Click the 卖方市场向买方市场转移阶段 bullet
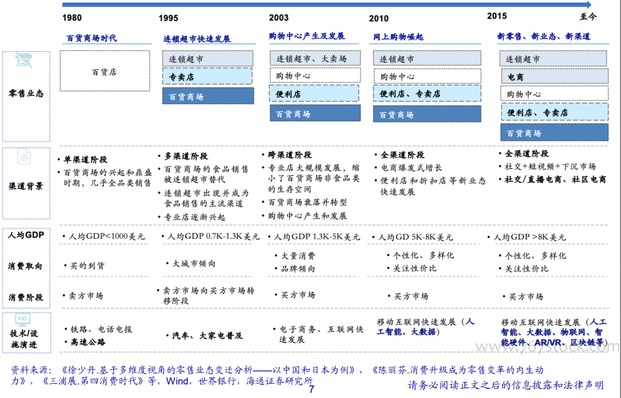The height and width of the screenshot is (398, 621). pyautogui.click(x=209, y=296)
